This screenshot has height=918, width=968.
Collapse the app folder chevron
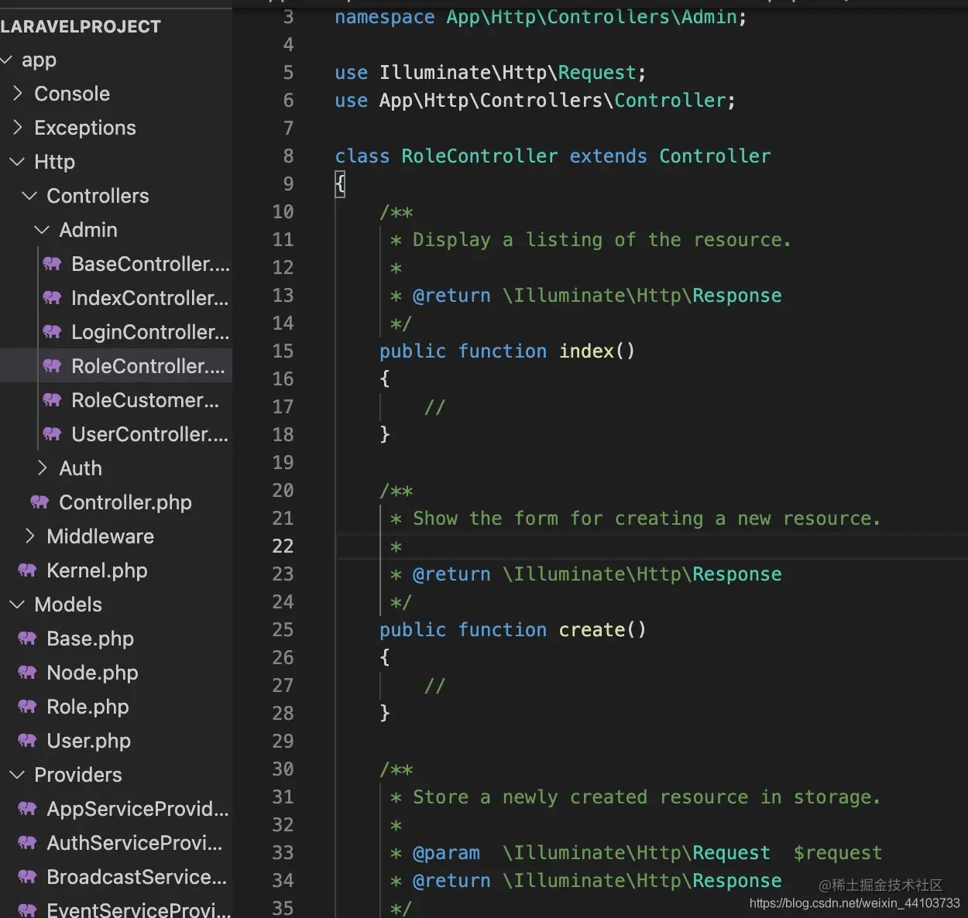click(5, 60)
